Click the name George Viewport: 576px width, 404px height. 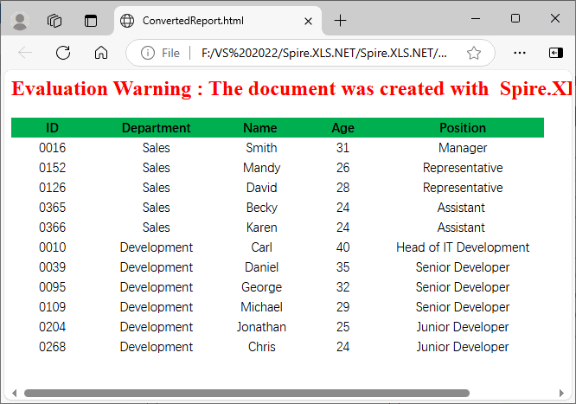click(261, 286)
